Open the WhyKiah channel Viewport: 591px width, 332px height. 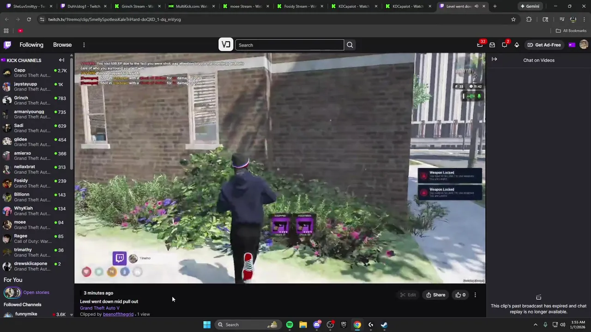pos(36,211)
